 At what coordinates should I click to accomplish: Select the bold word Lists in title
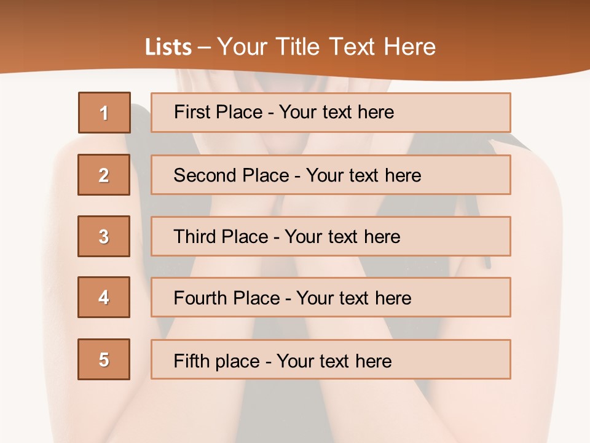168,47
